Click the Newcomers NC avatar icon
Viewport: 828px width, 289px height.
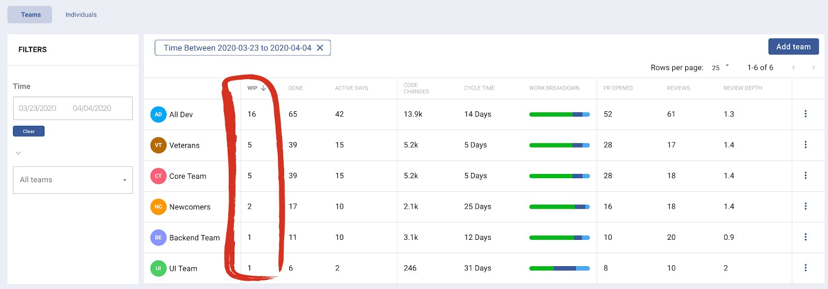(x=158, y=207)
